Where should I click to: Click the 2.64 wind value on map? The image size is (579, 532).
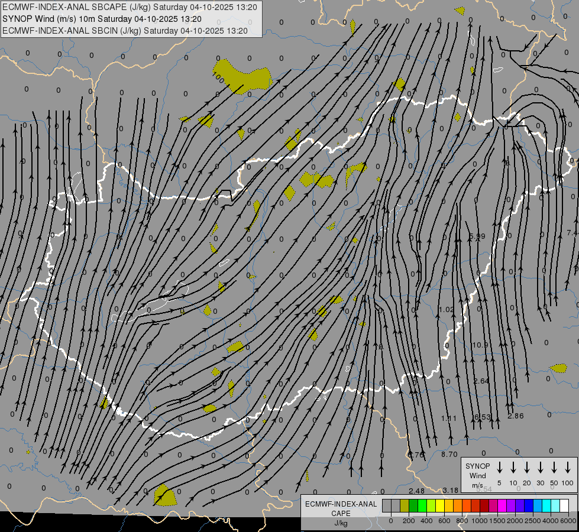click(x=481, y=381)
